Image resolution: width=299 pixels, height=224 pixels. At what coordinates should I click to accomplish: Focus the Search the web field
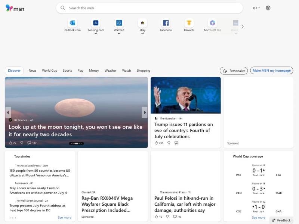(149, 8)
